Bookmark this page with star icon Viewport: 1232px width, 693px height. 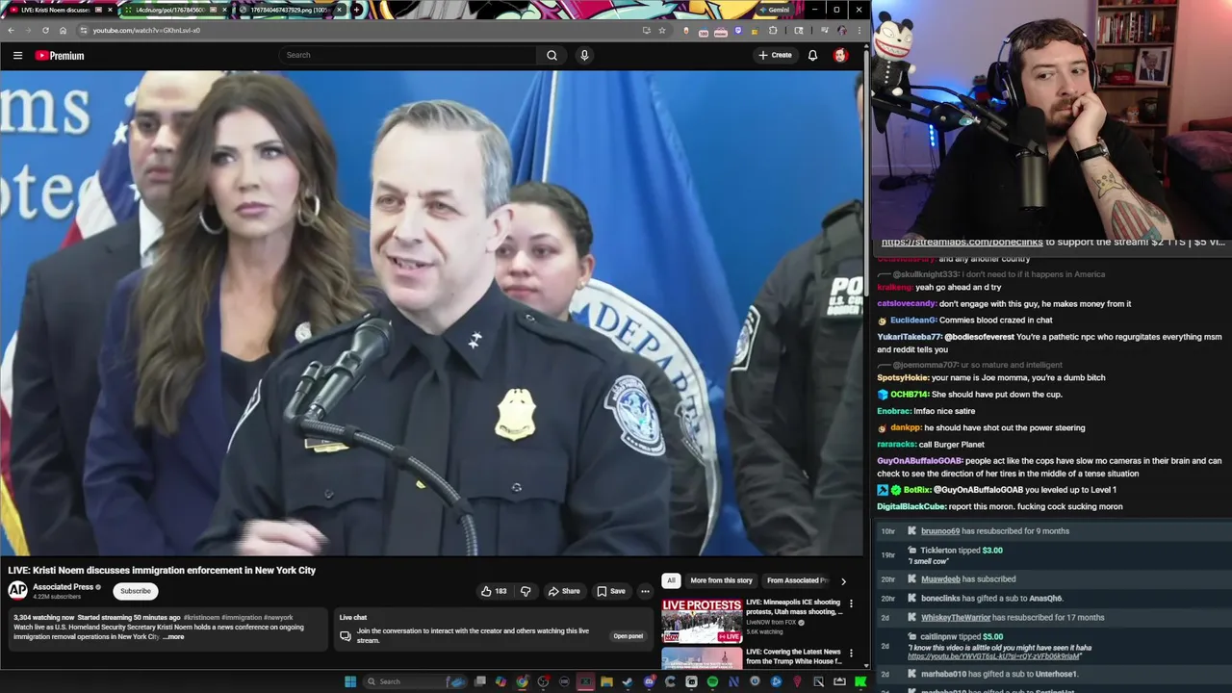tap(661, 30)
